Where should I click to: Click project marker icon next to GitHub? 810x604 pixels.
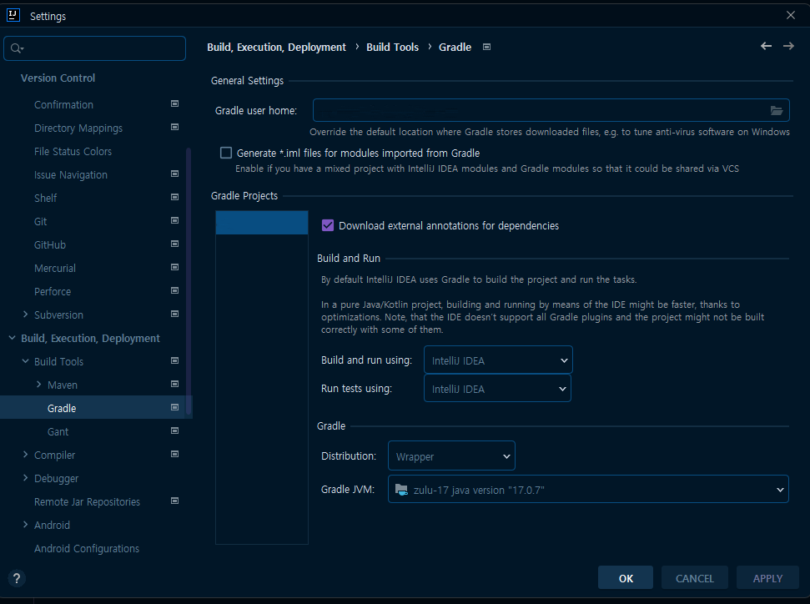click(174, 244)
